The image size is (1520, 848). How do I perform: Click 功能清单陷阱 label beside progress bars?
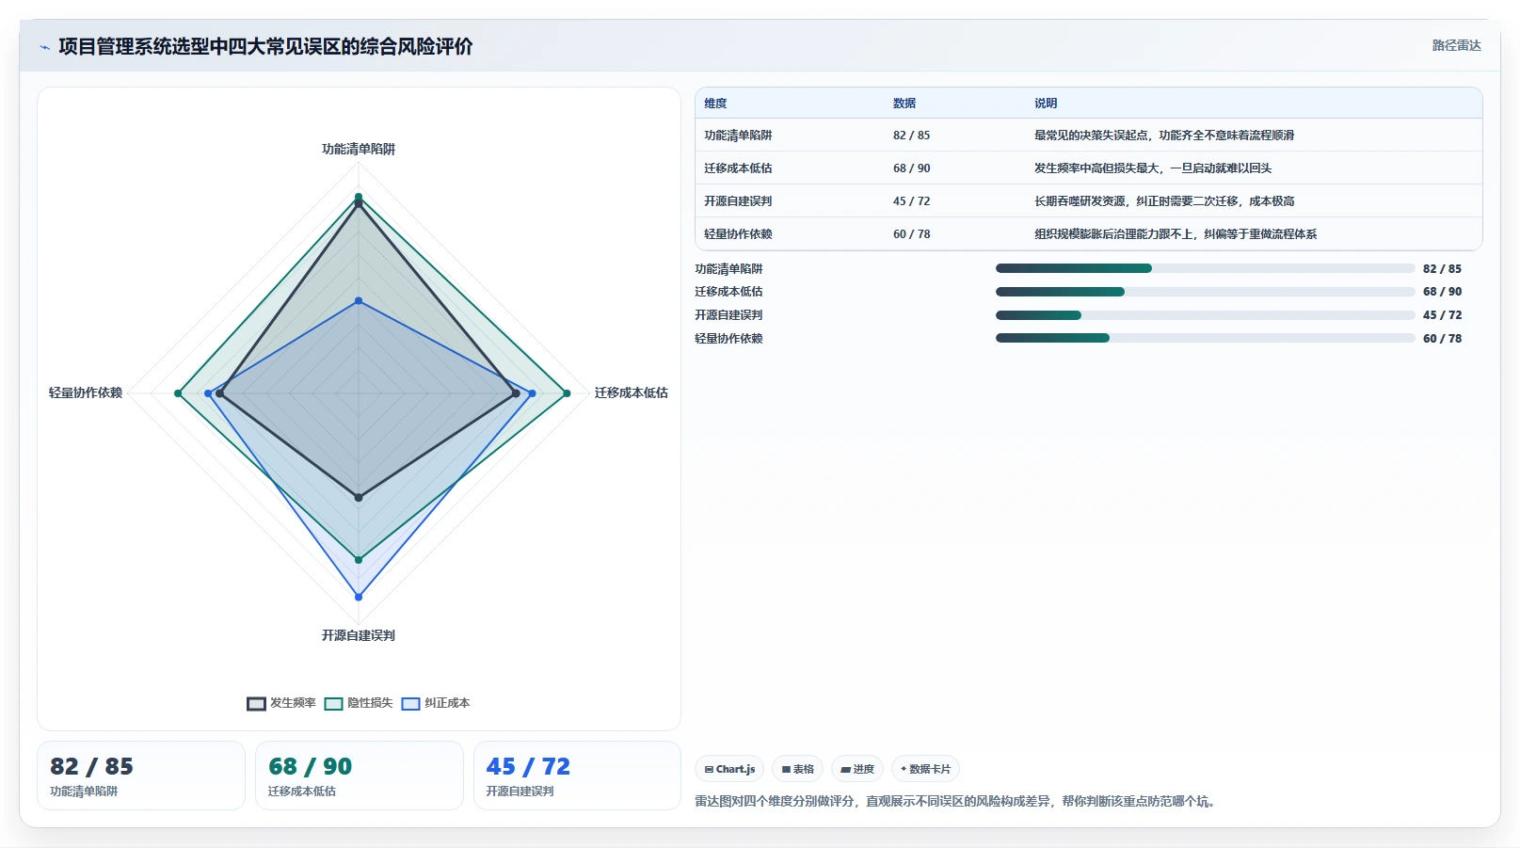pyautogui.click(x=728, y=268)
